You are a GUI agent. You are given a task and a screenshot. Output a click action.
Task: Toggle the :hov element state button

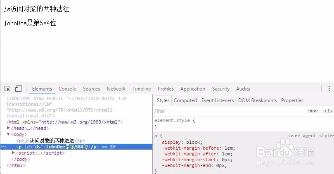(x=312, y=111)
